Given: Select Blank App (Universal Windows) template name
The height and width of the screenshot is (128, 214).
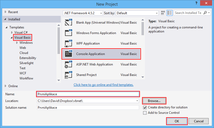Looking at the screenshot, I should click(98, 23).
